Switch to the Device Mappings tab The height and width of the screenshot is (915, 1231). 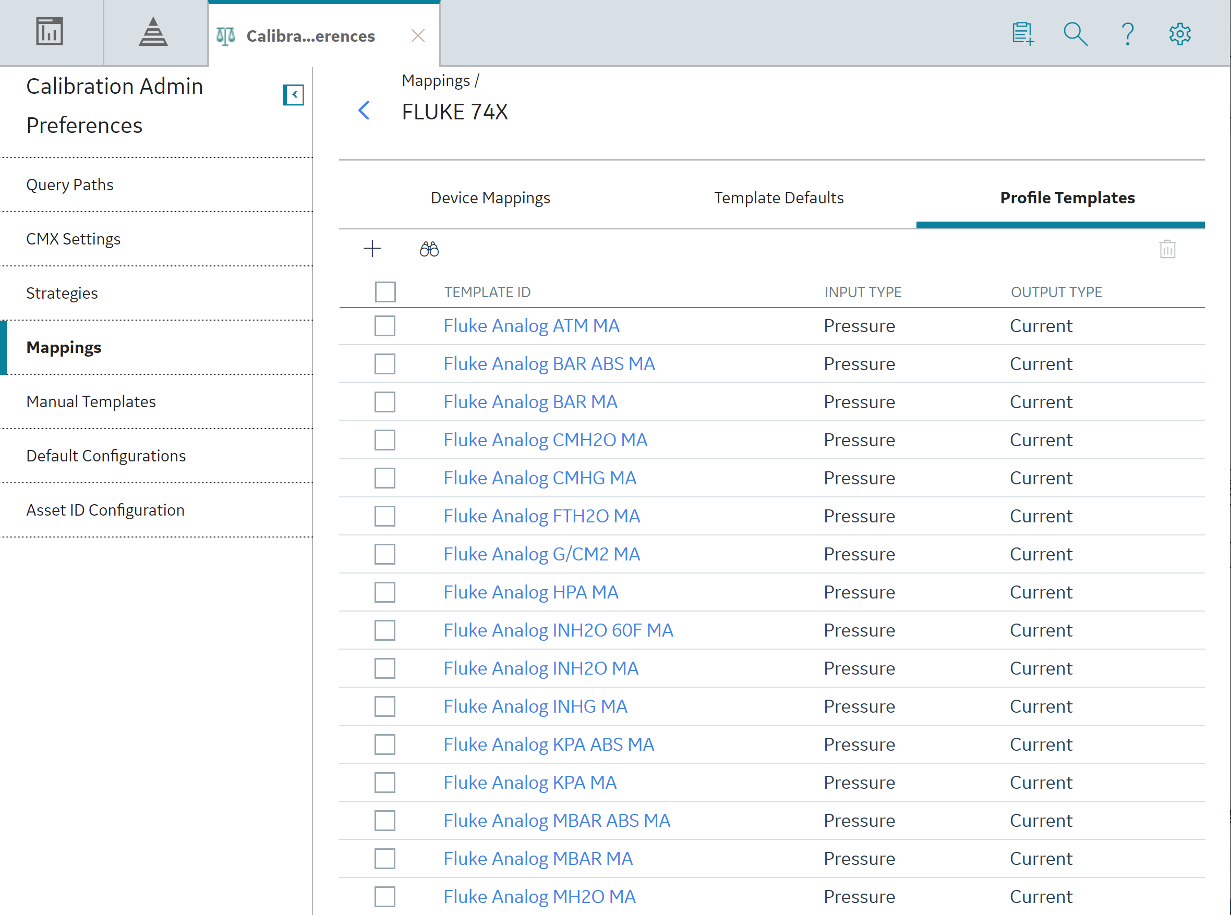(x=490, y=198)
